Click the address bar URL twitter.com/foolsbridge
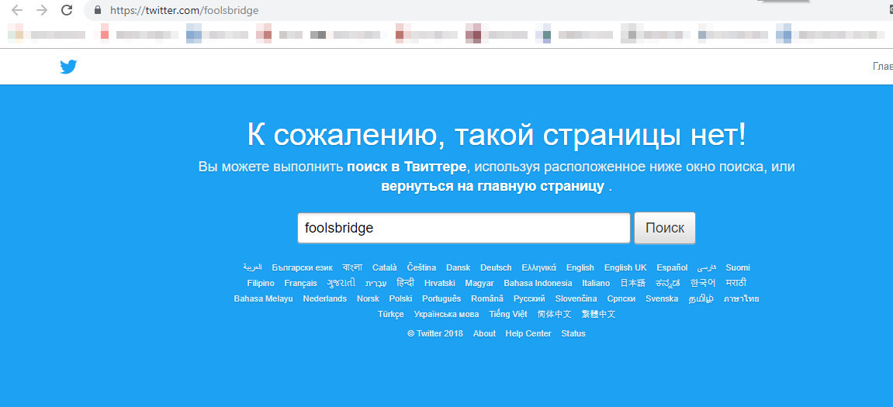893x407 pixels. click(x=184, y=10)
